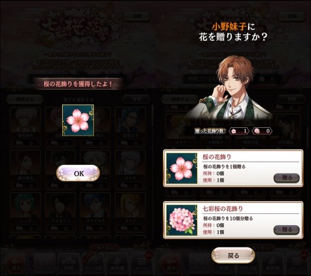The height and width of the screenshot is (276, 311).
Task: Click the 桜の花飾りを獲得したよ banner
Action: 78,84
